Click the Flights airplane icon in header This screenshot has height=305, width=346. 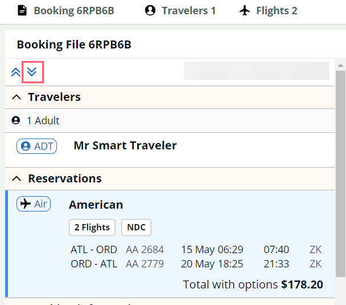pos(245,11)
